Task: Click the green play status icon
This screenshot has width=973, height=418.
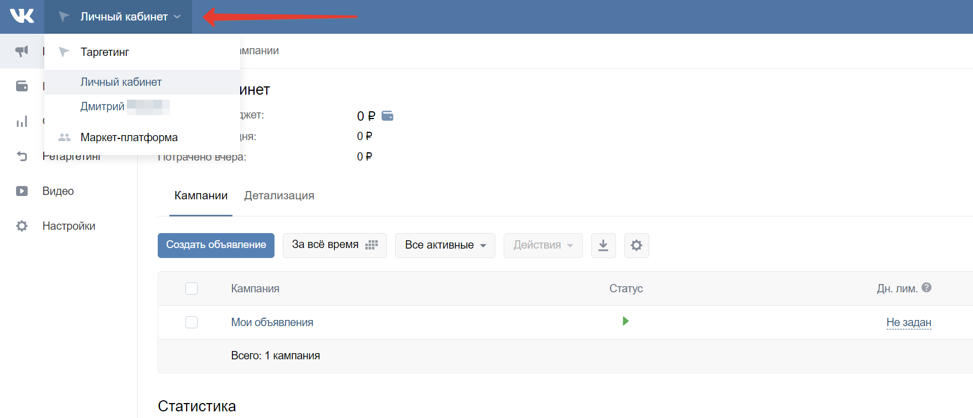Action: point(625,321)
